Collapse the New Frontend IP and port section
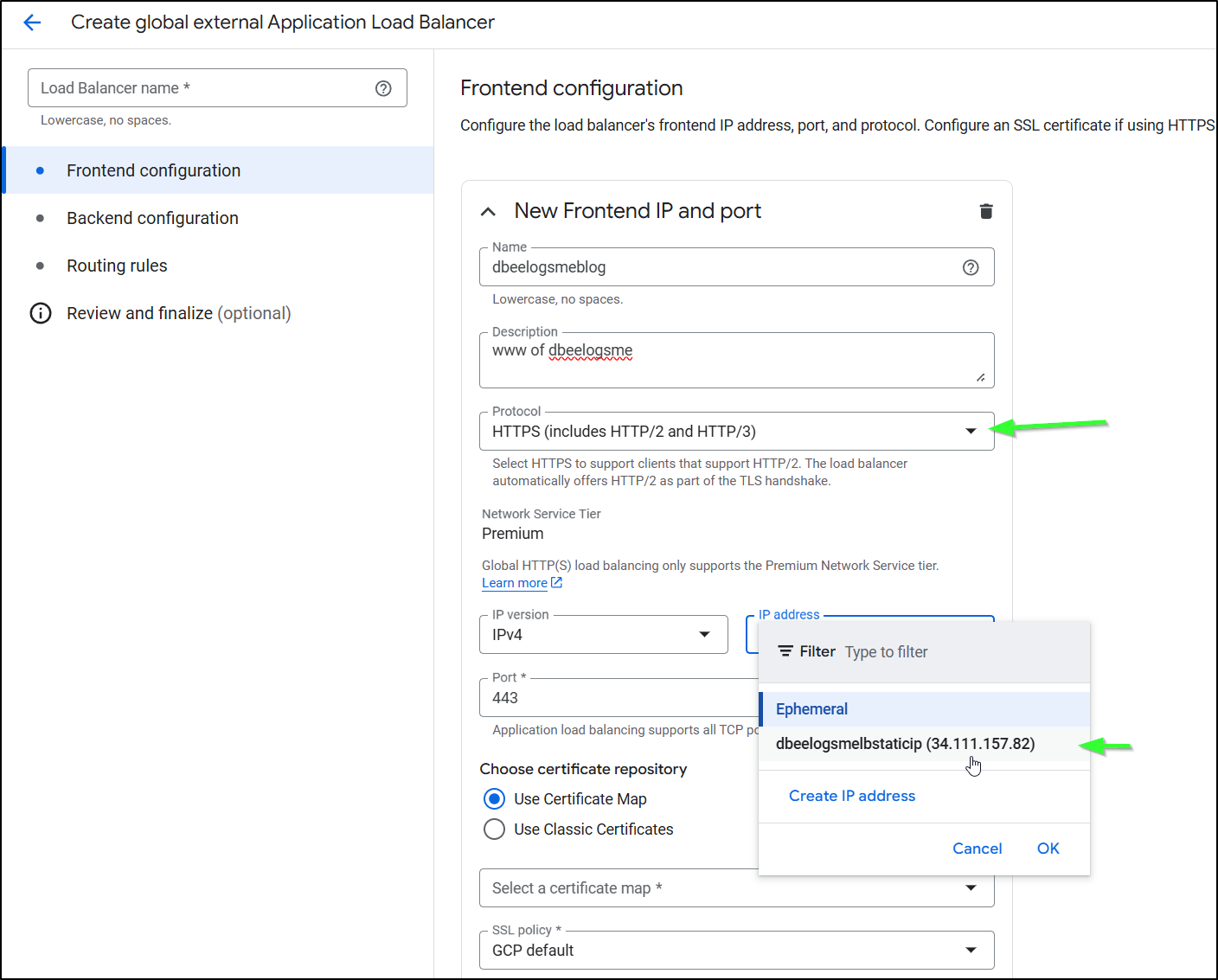This screenshot has height=980, width=1218. (489, 212)
